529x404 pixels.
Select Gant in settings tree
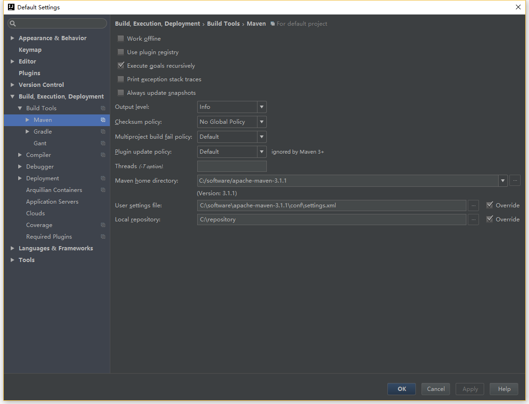[40, 143]
